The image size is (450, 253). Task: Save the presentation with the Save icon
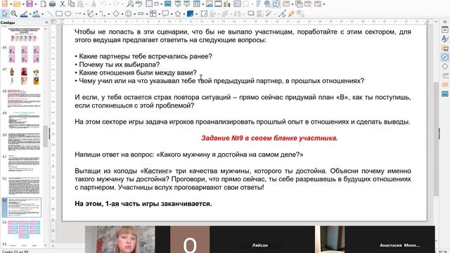tap(30, 4)
